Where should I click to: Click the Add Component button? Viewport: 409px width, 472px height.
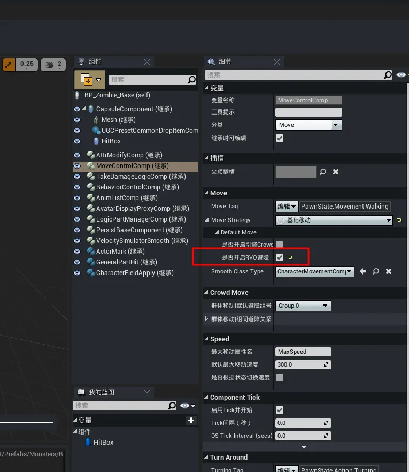click(90, 80)
